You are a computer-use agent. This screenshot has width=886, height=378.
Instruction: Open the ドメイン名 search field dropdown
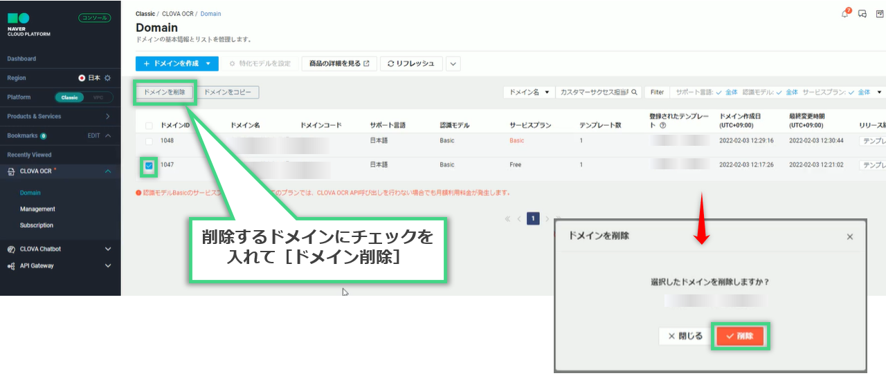[x=530, y=92]
